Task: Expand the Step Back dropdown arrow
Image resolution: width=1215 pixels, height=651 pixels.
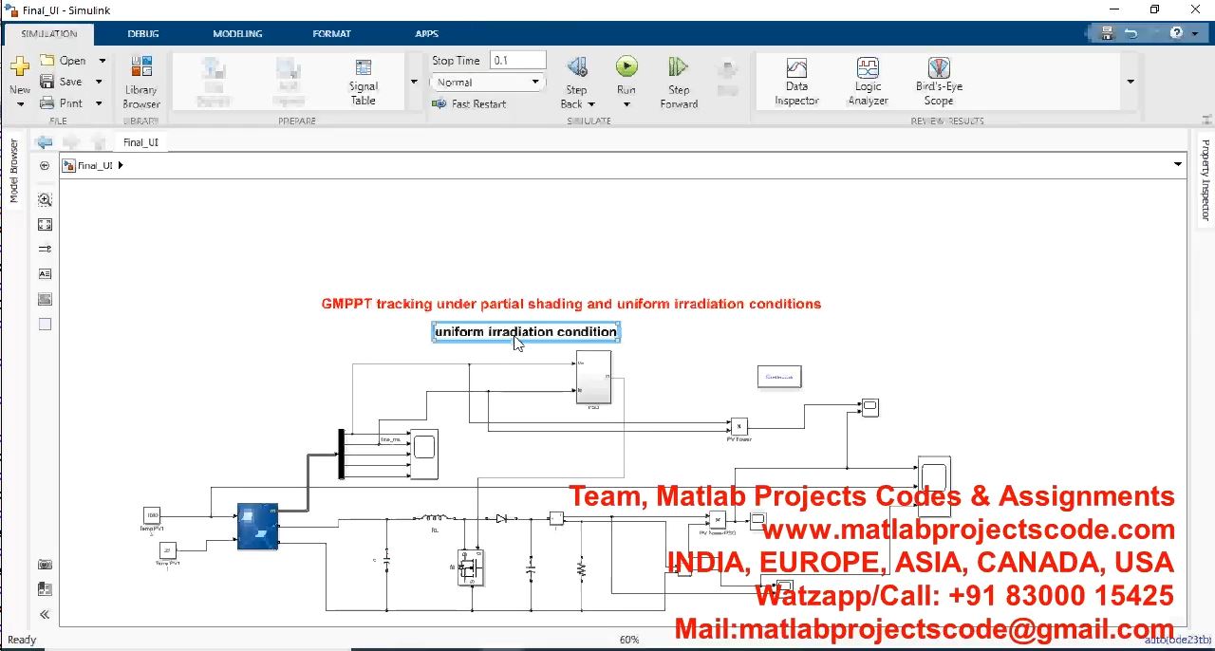Action: coord(591,104)
